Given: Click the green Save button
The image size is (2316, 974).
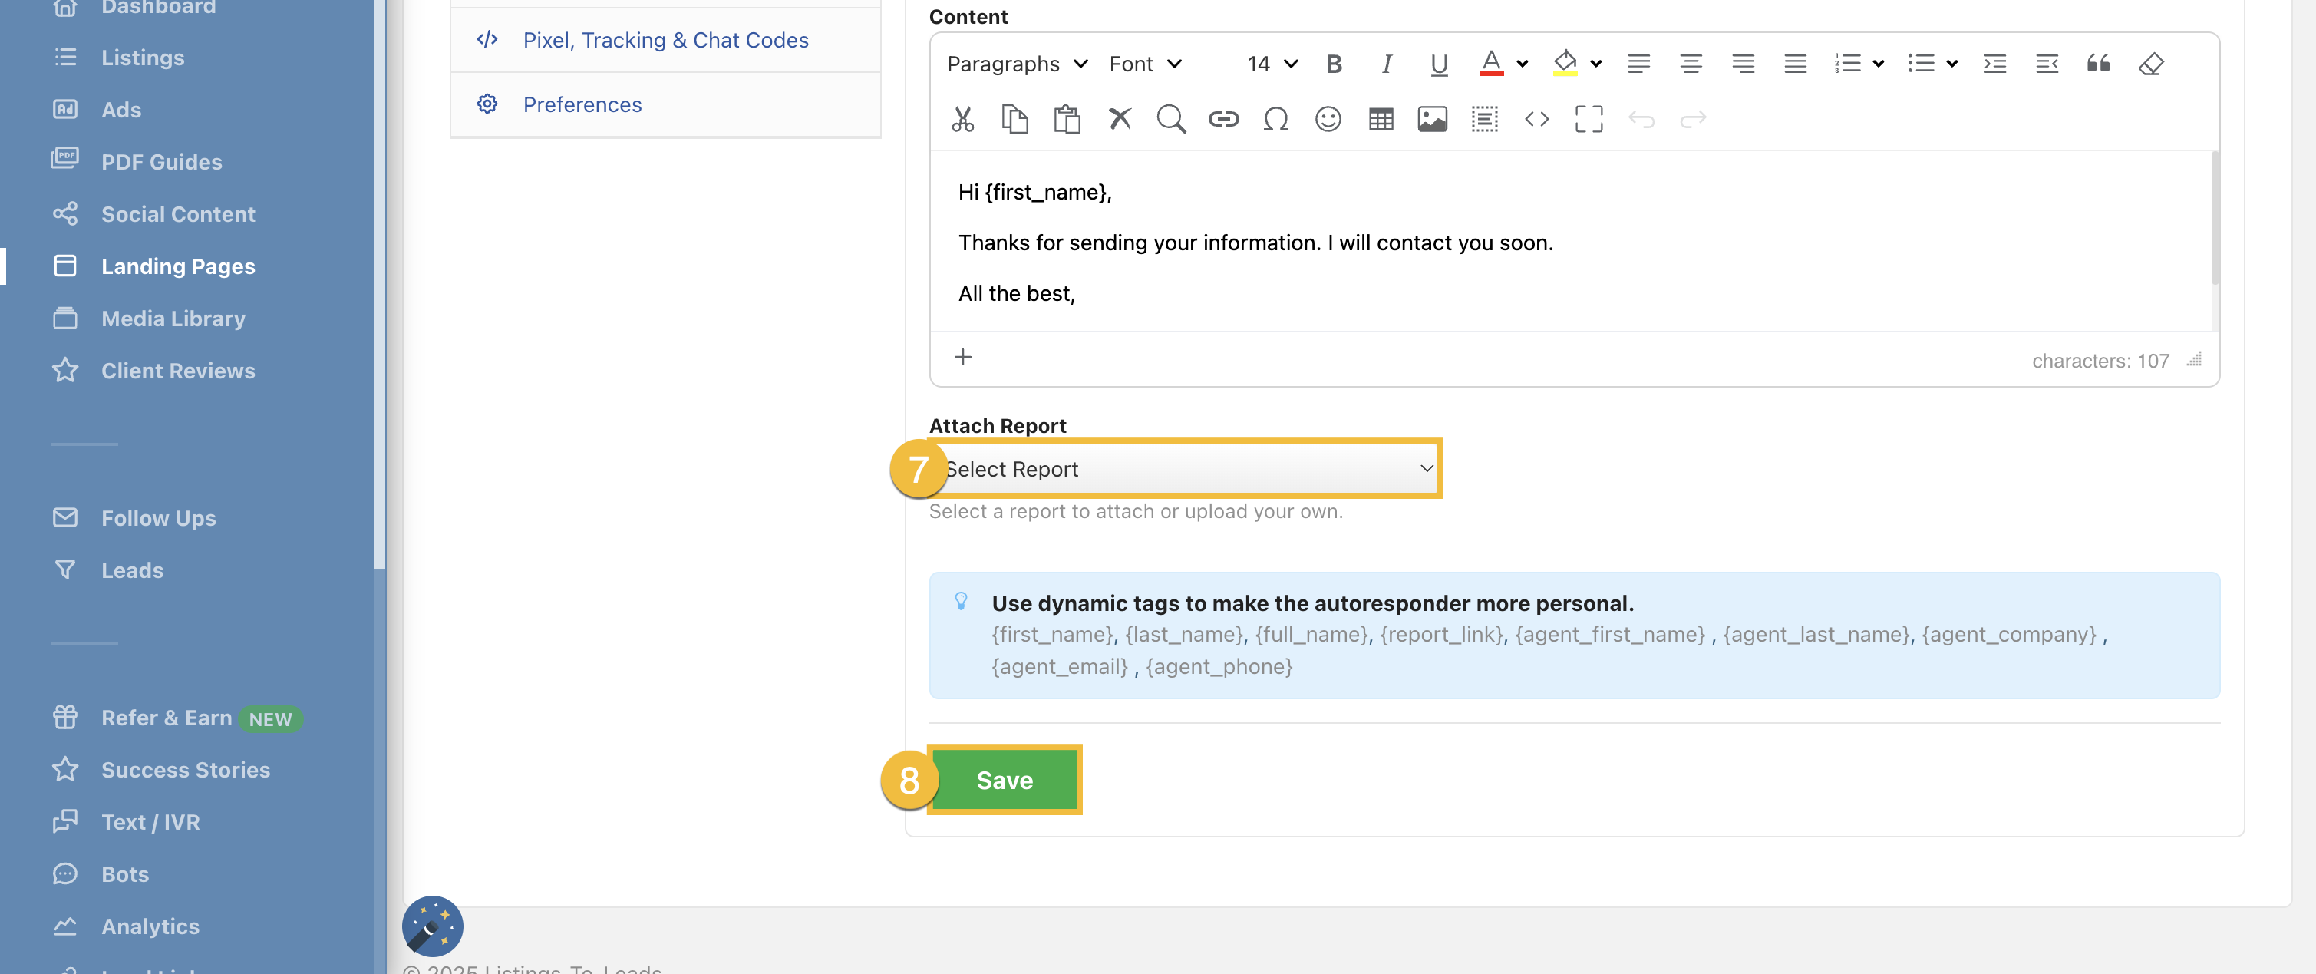Looking at the screenshot, I should click(1005, 780).
